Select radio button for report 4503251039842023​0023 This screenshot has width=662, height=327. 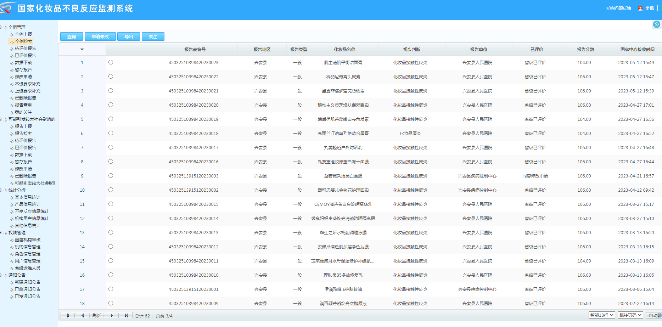coord(111,62)
